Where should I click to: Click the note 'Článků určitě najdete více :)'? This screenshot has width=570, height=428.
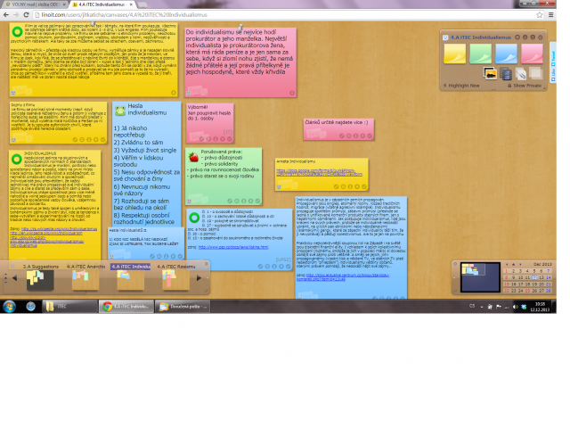[338, 129]
